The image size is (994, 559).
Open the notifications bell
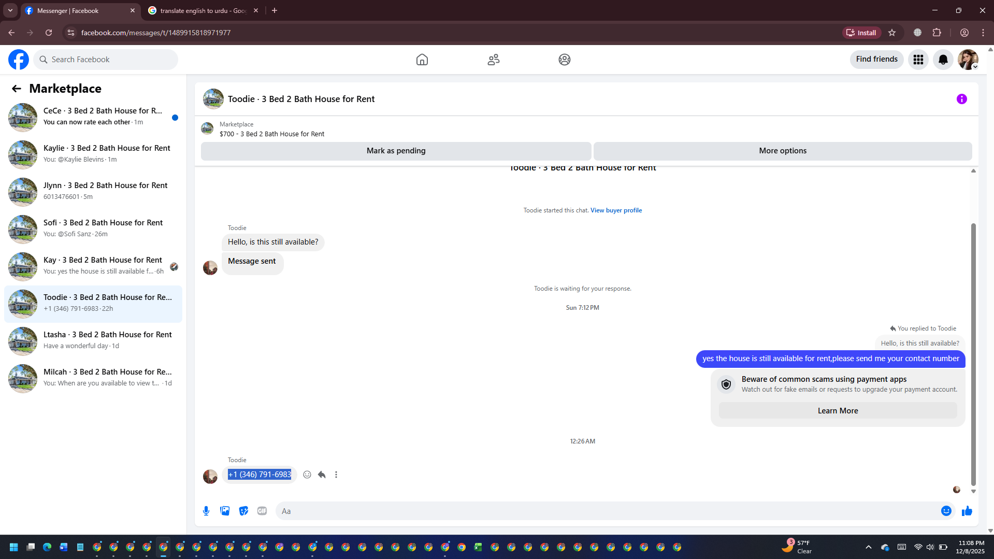[x=943, y=60]
